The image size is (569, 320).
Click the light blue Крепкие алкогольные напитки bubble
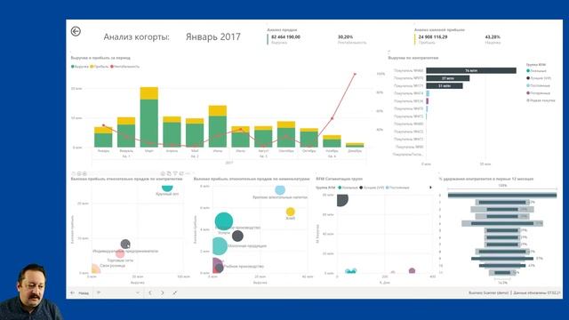(x=280, y=189)
